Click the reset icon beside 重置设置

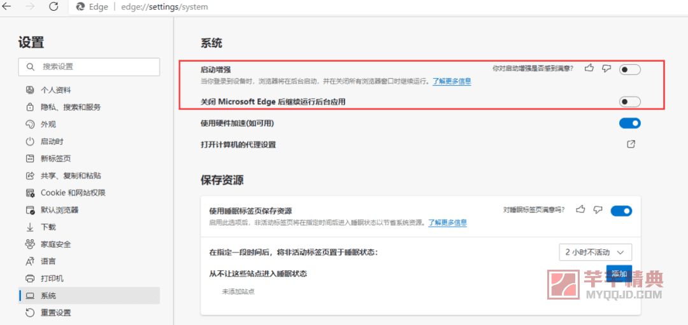31,313
